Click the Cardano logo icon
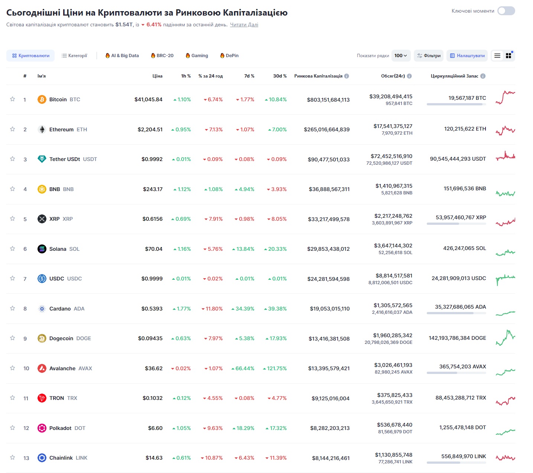 pyautogui.click(x=42, y=309)
